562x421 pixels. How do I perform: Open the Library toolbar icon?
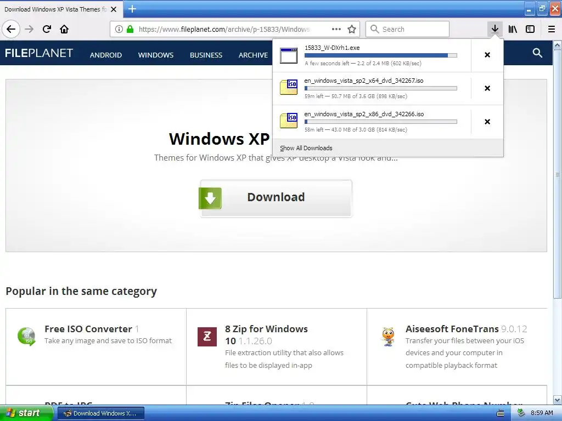513,29
